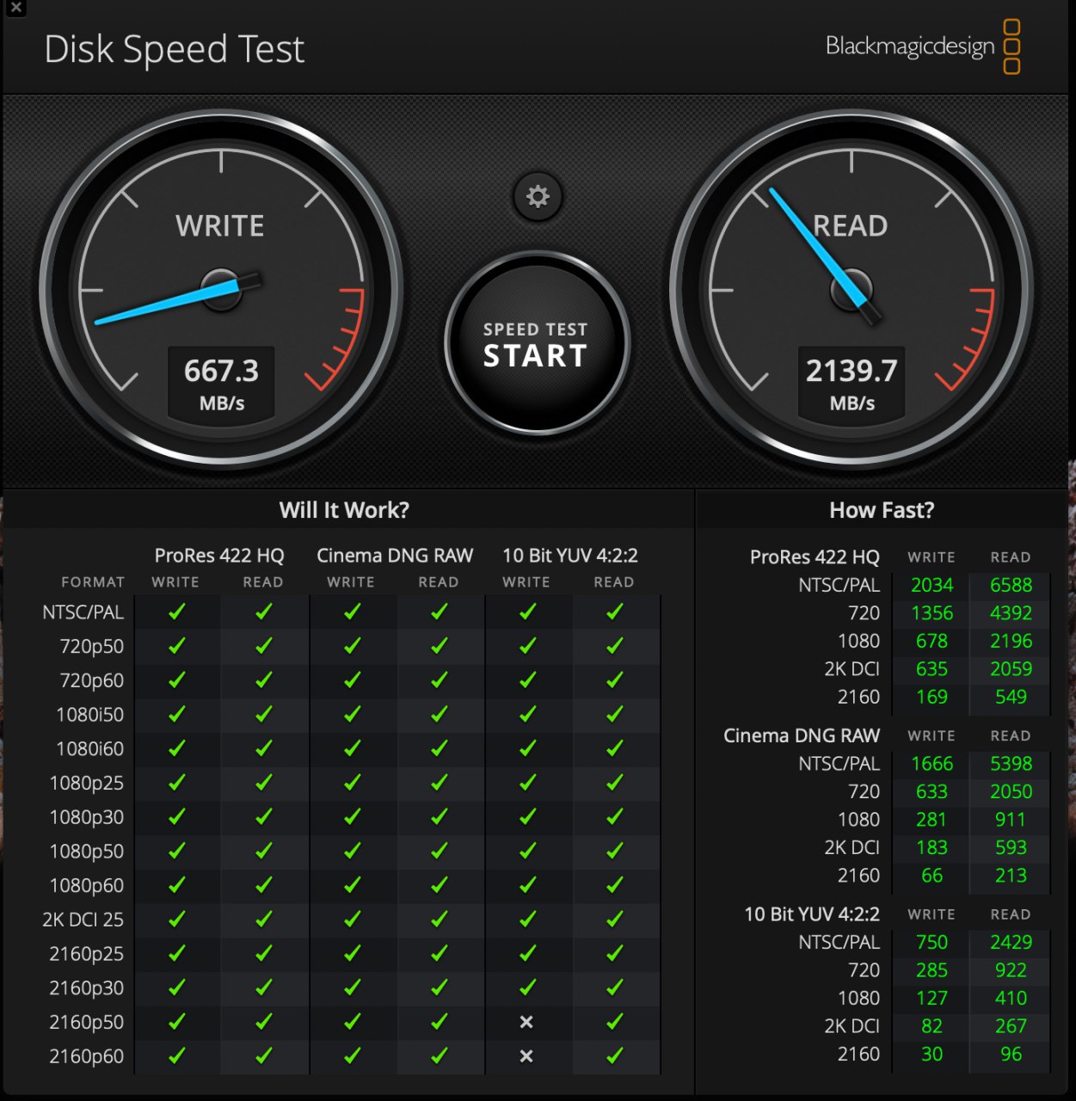Click NTSC/PAL ProRes 422 HQ read checkmark
This screenshot has width=1076, height=1101.
[x=264, y=612]
